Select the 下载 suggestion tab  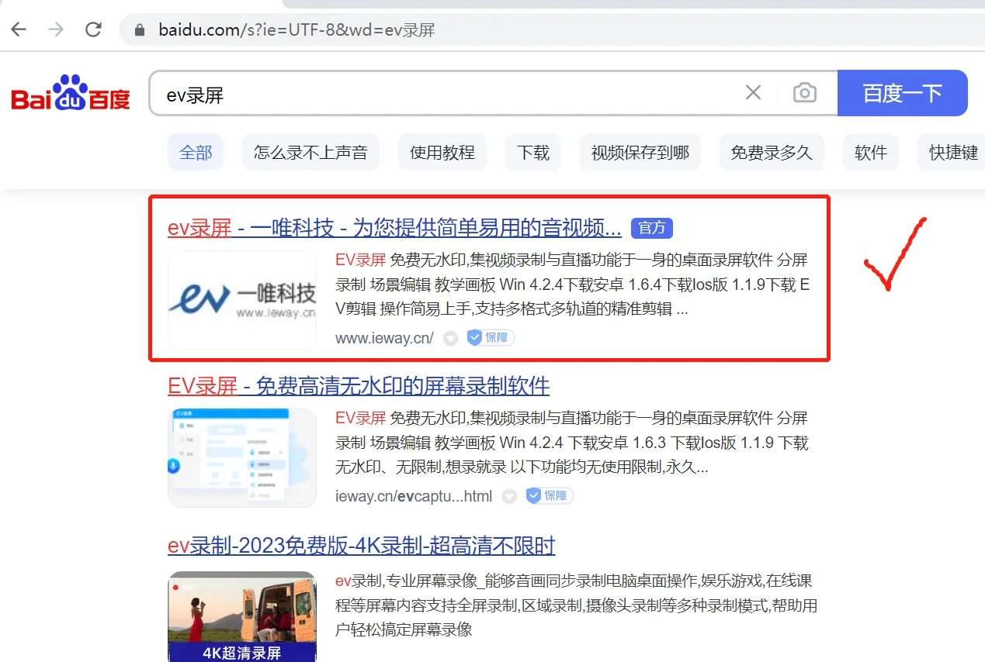(533, 153)
